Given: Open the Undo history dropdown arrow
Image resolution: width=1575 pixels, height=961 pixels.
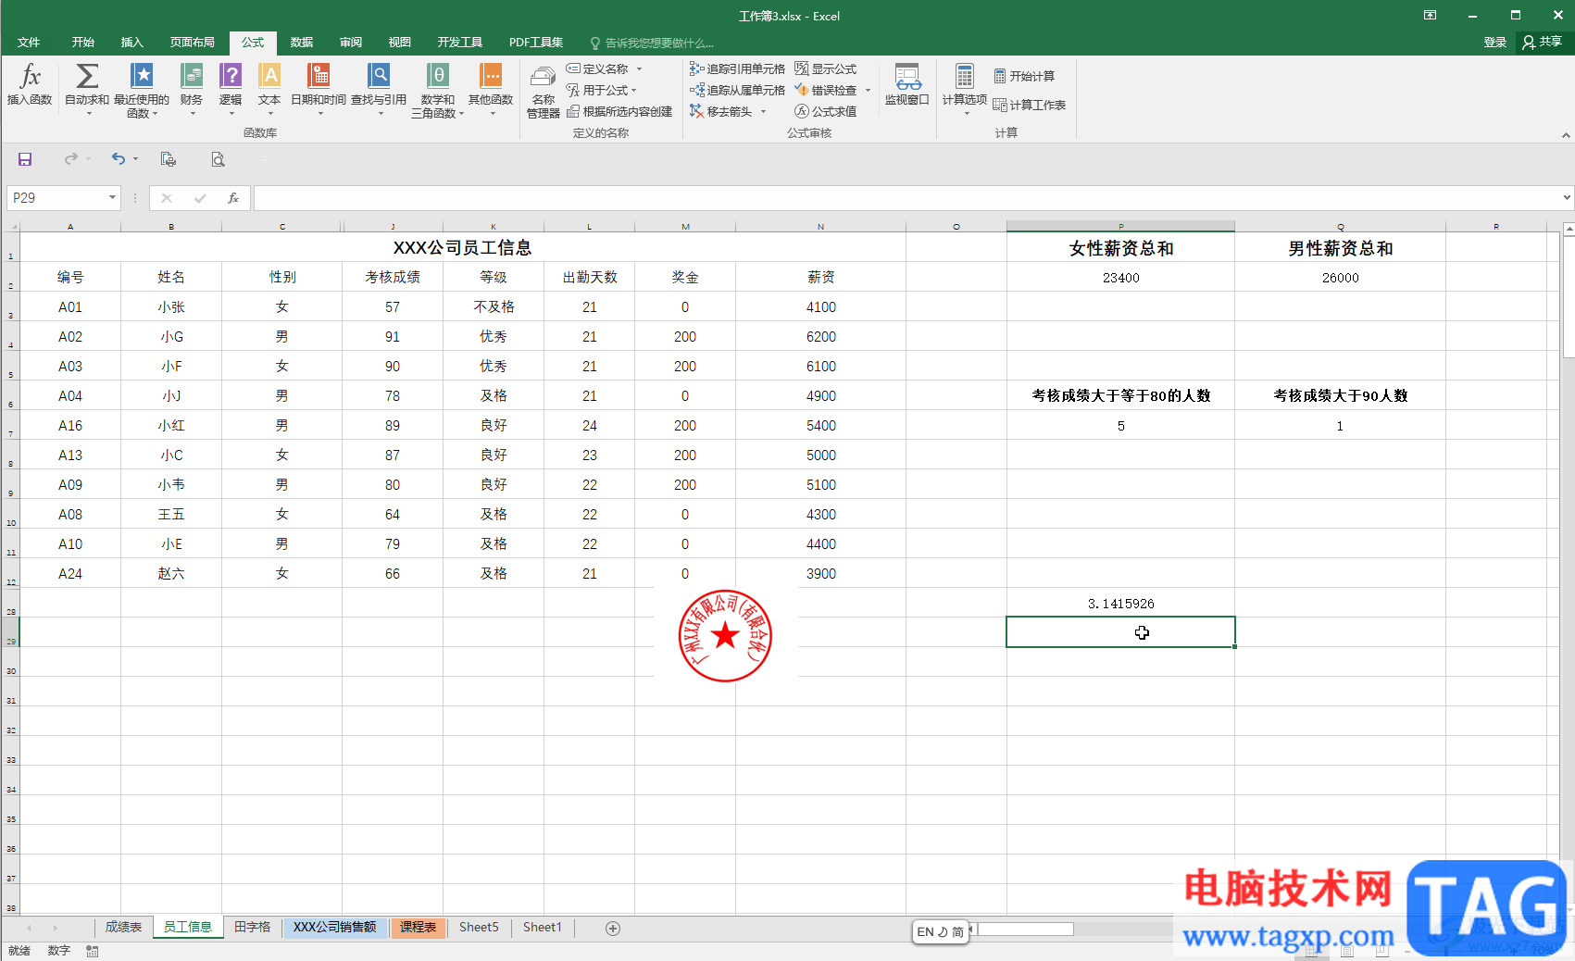Looking at the screenshot, I should click(x=135, y=159).
